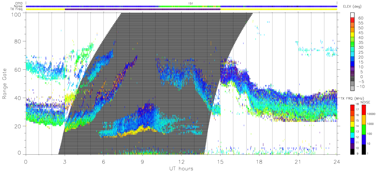
Task: Click tick label '40' on Range Gate axis
Action: (x=18, y=98)
